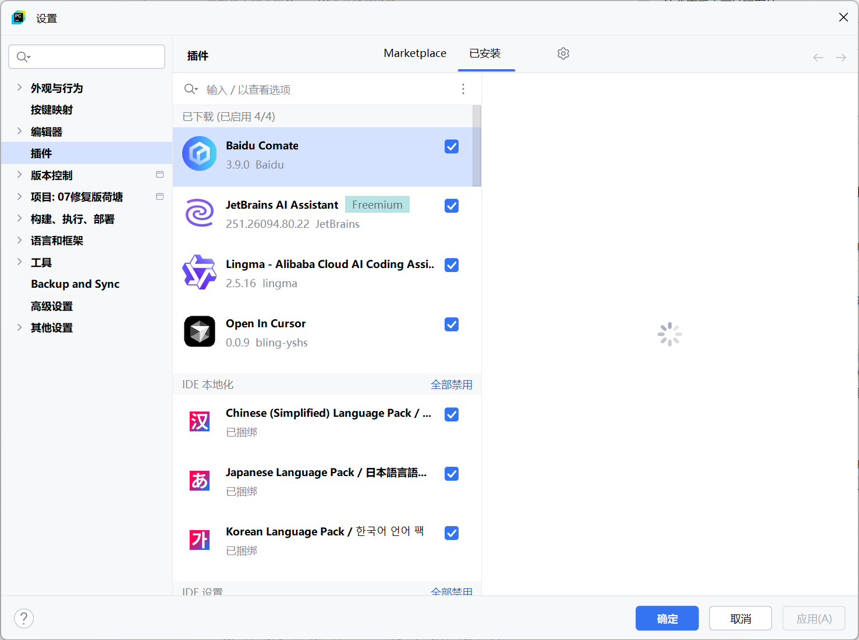
Task: Select the Baidu Comate plugin name
Action: (x=262, y=146)
